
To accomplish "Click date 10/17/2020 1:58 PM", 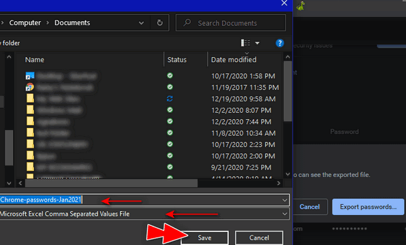I will coord(243,76).
